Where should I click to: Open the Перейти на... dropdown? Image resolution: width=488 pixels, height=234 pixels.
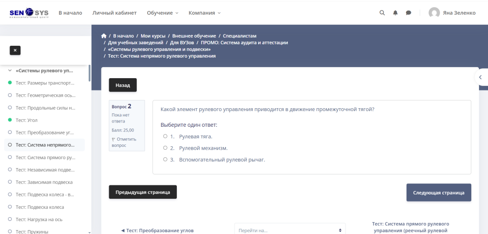[290, 230]
